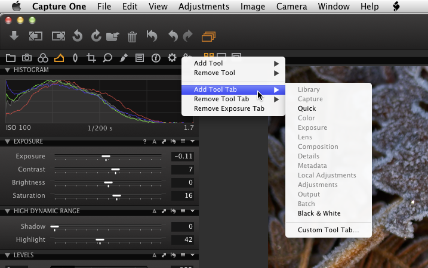Screen dimensions: 428x268
Task: Click the trash can Delete icon
Action: (x=132, y=37)
